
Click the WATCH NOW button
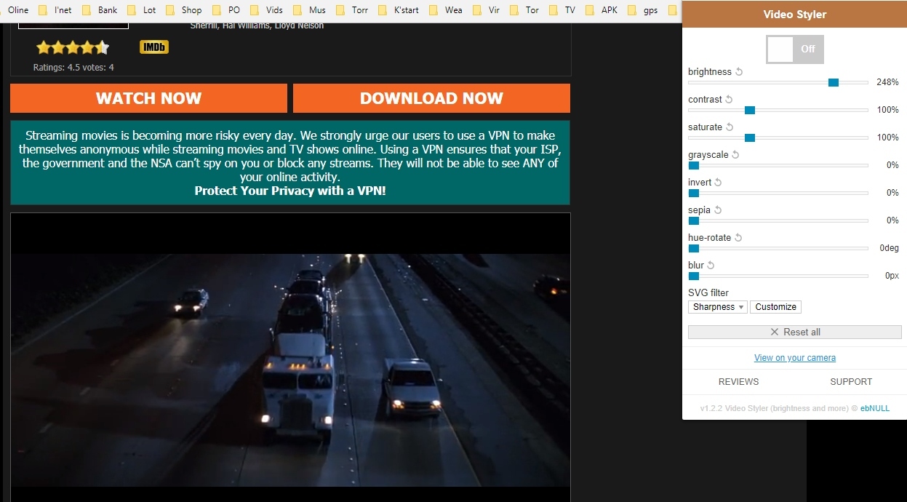coord(148,98)
